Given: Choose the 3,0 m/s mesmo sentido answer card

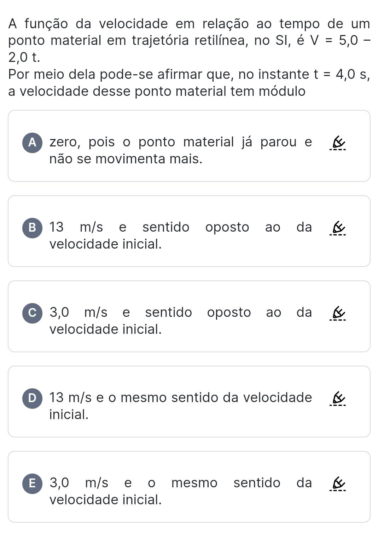Looking at the screenshot, I should (189, 487).
